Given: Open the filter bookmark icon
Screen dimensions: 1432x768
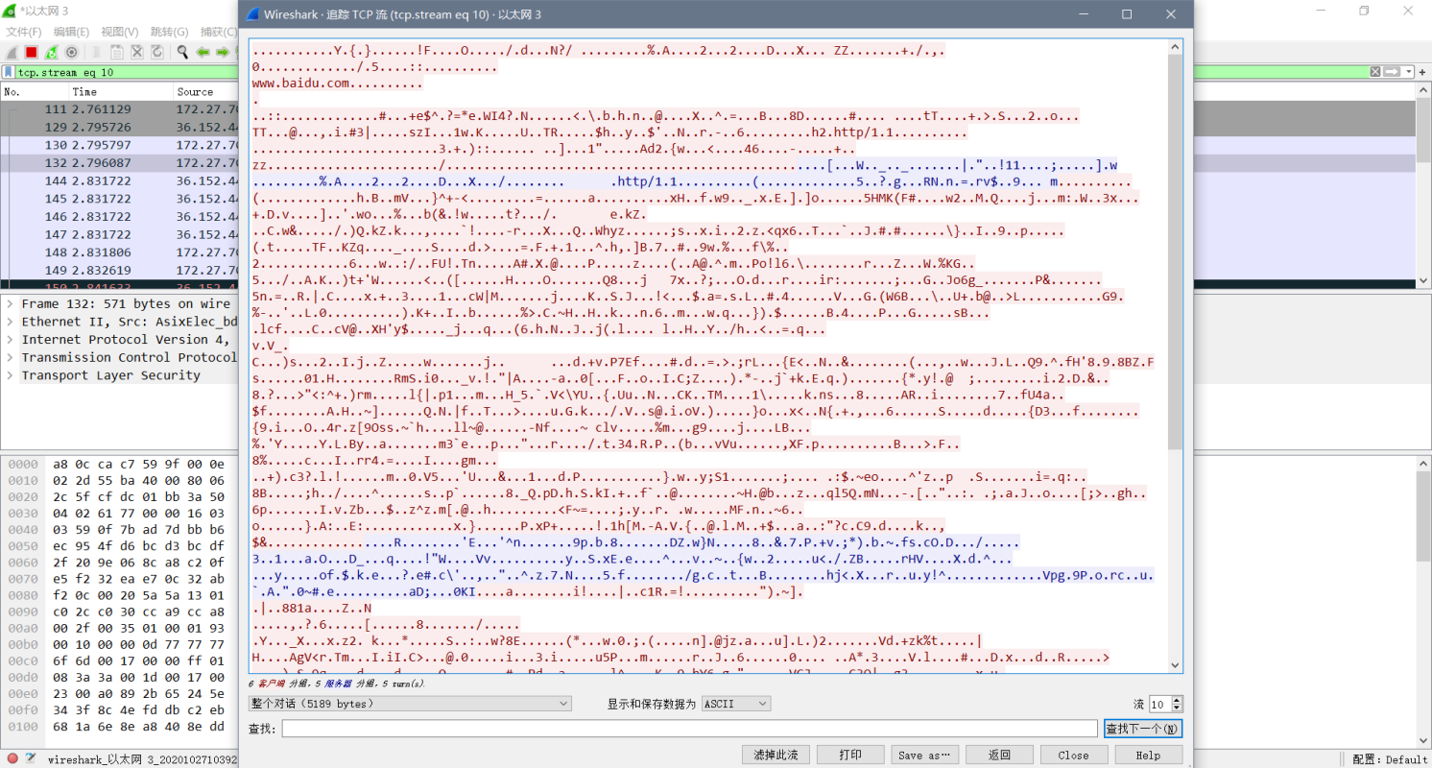Looking at the screenshot, I should (8, 72).
